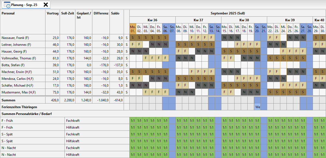Click the highlighted Mo. 01. day header
The image size is (326, 158).
(133, 29)
